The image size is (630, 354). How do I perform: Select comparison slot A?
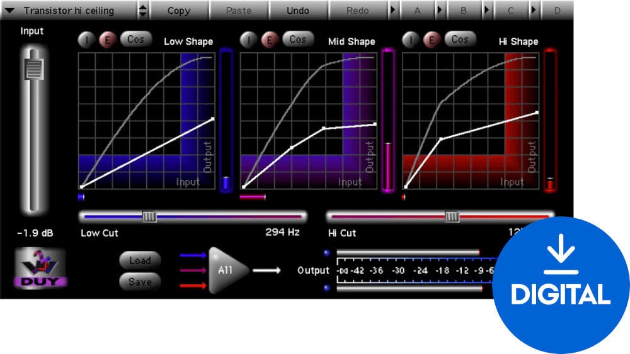[x=418, y=11]
